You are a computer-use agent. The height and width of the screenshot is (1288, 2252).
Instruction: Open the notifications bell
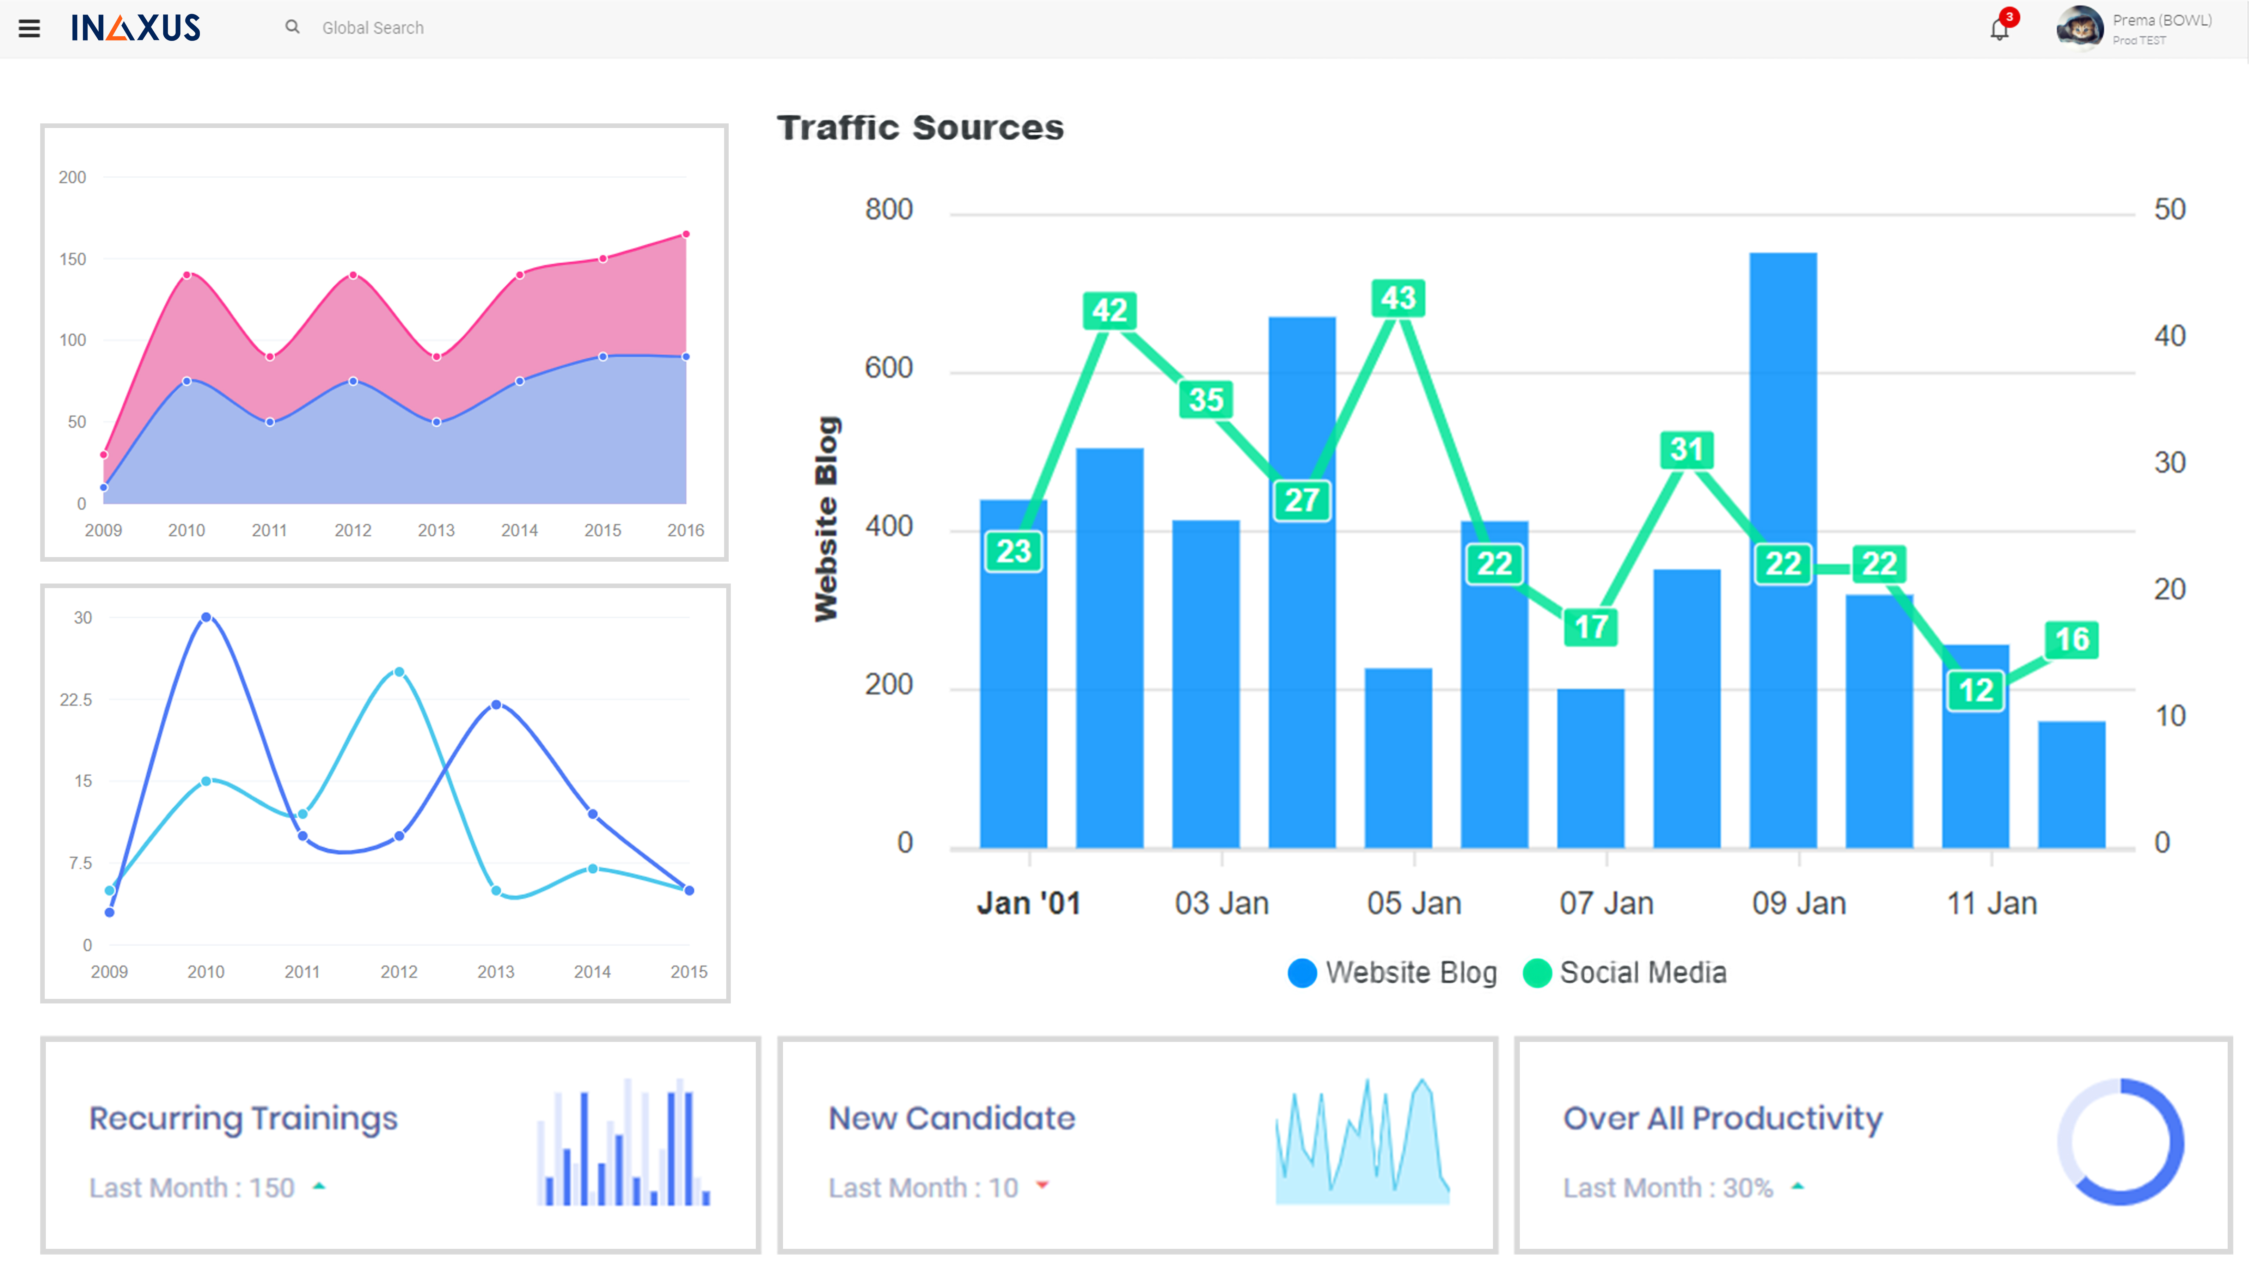tap(1998, 31)
